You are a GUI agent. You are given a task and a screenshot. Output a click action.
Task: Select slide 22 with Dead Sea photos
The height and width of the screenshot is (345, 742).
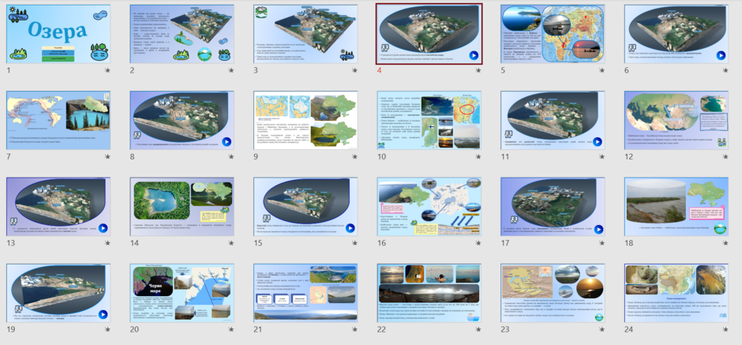click(x=429, y=293)
